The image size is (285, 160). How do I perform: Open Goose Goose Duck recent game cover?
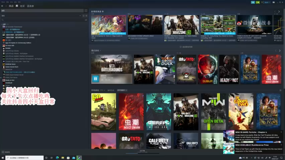(165, 69)
